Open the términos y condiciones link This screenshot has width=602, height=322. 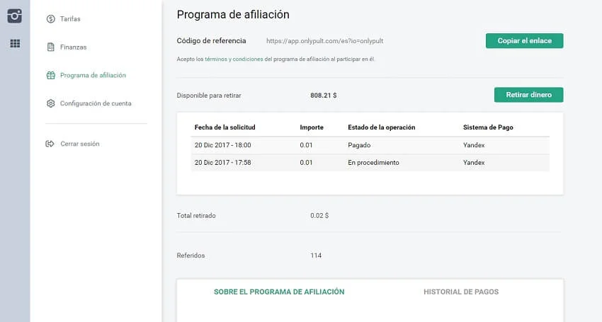click(x=234, y=59)
